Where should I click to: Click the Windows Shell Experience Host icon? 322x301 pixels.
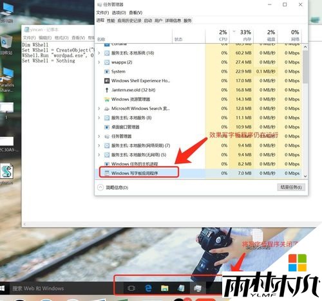(107, 80)
